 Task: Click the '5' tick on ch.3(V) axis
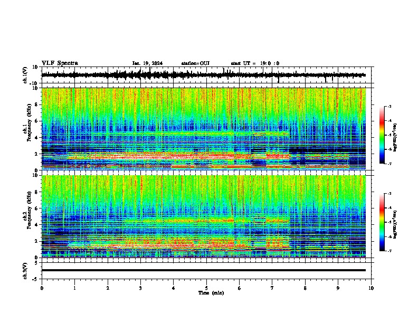(x=36, y=262)
